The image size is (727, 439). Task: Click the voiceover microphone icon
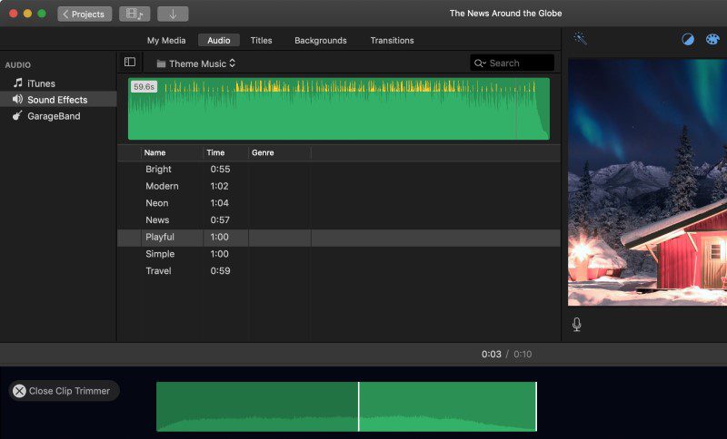577,325
